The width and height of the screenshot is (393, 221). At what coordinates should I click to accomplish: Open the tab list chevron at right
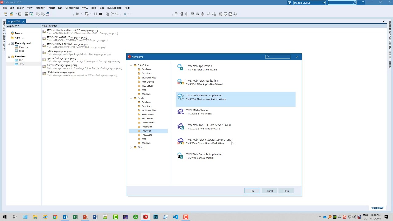coord(383,21)
